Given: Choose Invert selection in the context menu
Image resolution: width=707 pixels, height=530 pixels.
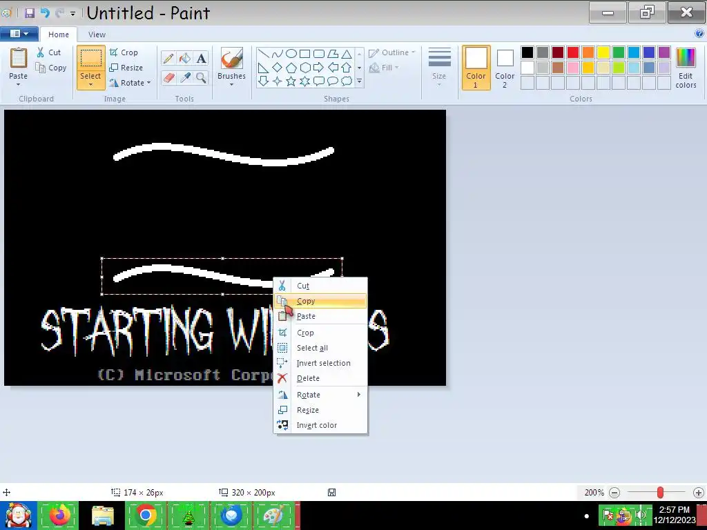Looking at the screenshot, I should (x=320, y=363).
